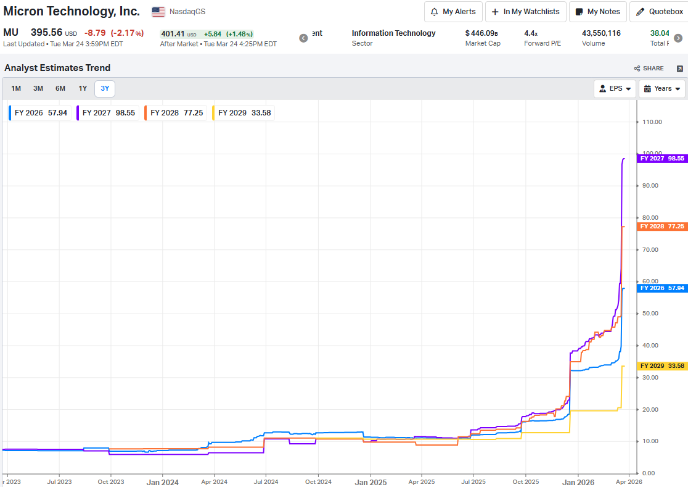This screenshot has width=688, height=487.
Task: Click the 38.04 green value
Action: (x=660, y=33)
